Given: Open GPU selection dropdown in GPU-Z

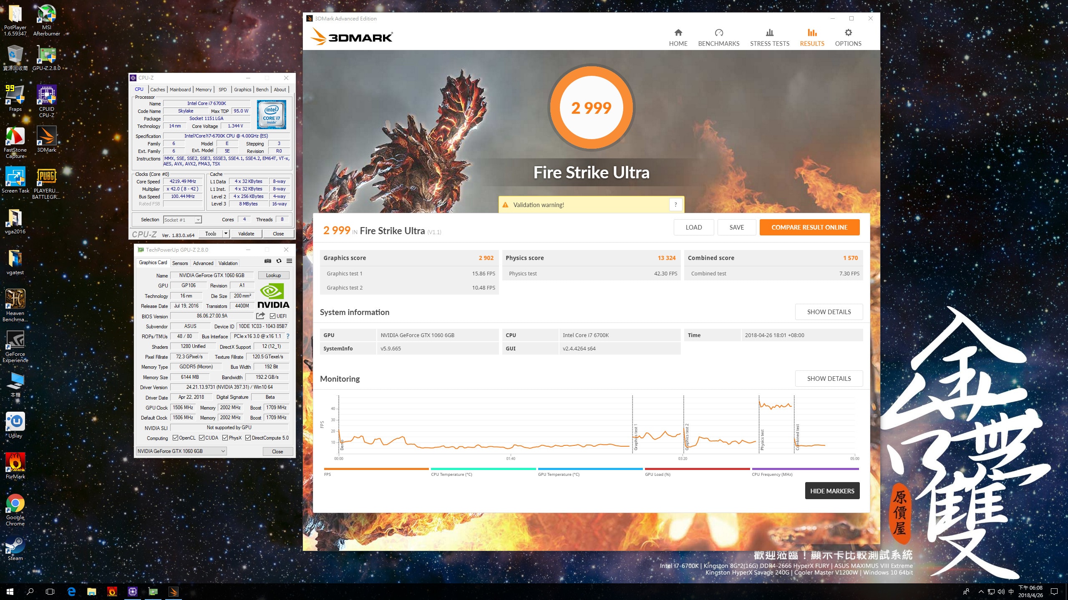Looking at the screenshot, I should [x=181, y=451].
